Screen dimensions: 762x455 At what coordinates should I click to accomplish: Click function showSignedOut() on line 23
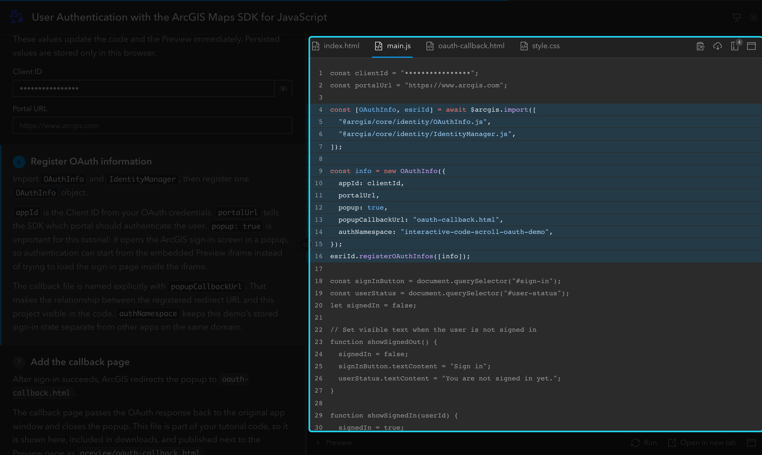point(383,342)
